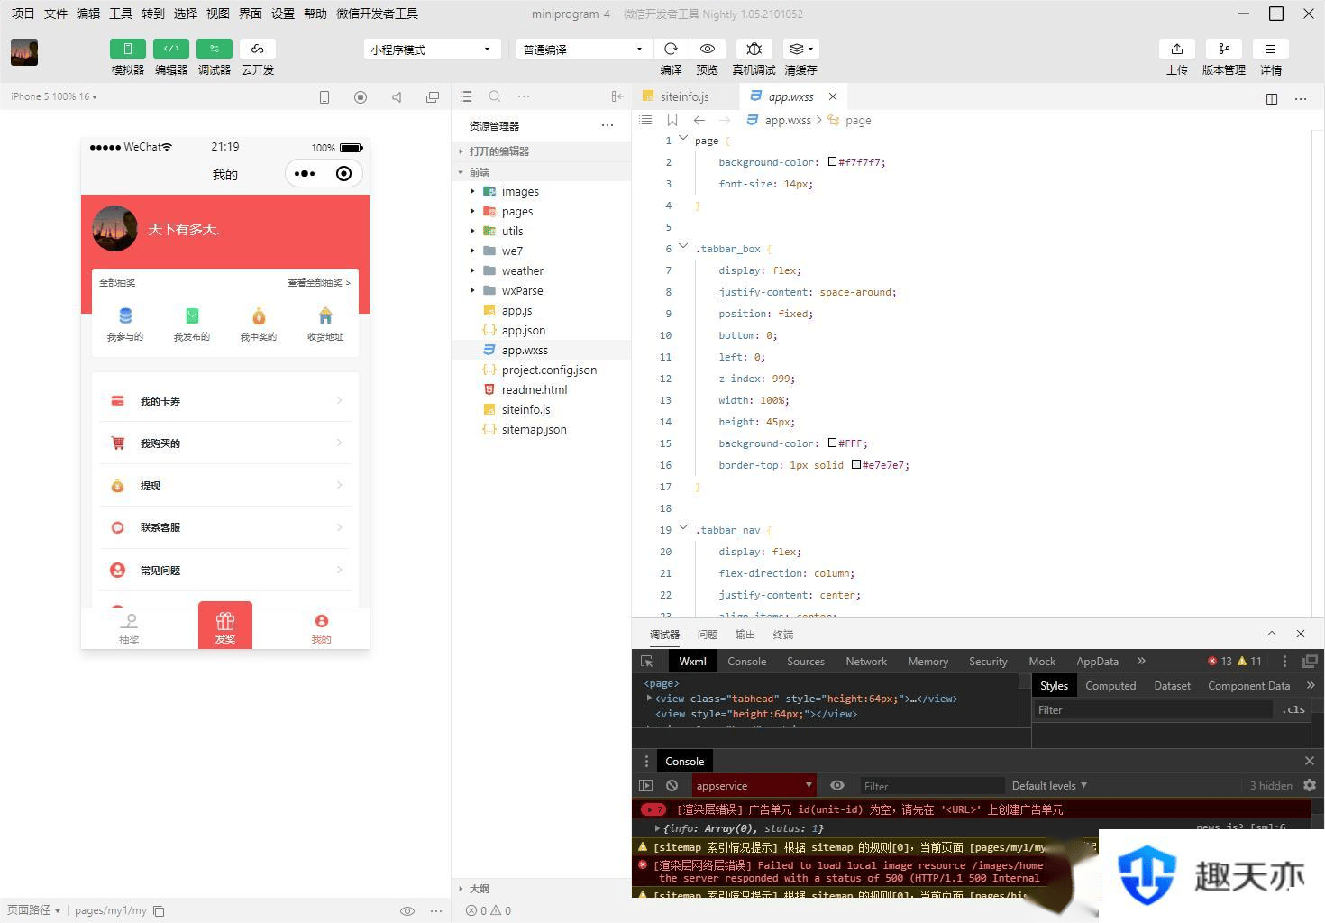Open the Default levels dropdown
The width and height of the screenshot is (1325, 923).
pyautogui.click(x=1049, y=785)
